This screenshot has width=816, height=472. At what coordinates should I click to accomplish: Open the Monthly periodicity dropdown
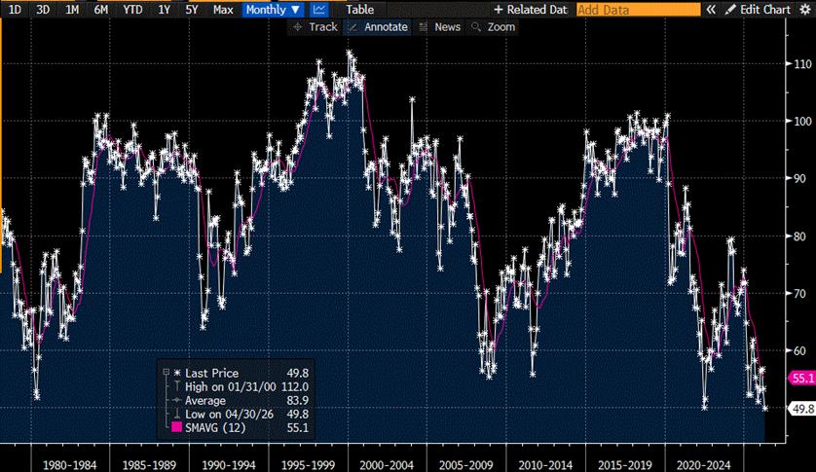click(273, 10)
